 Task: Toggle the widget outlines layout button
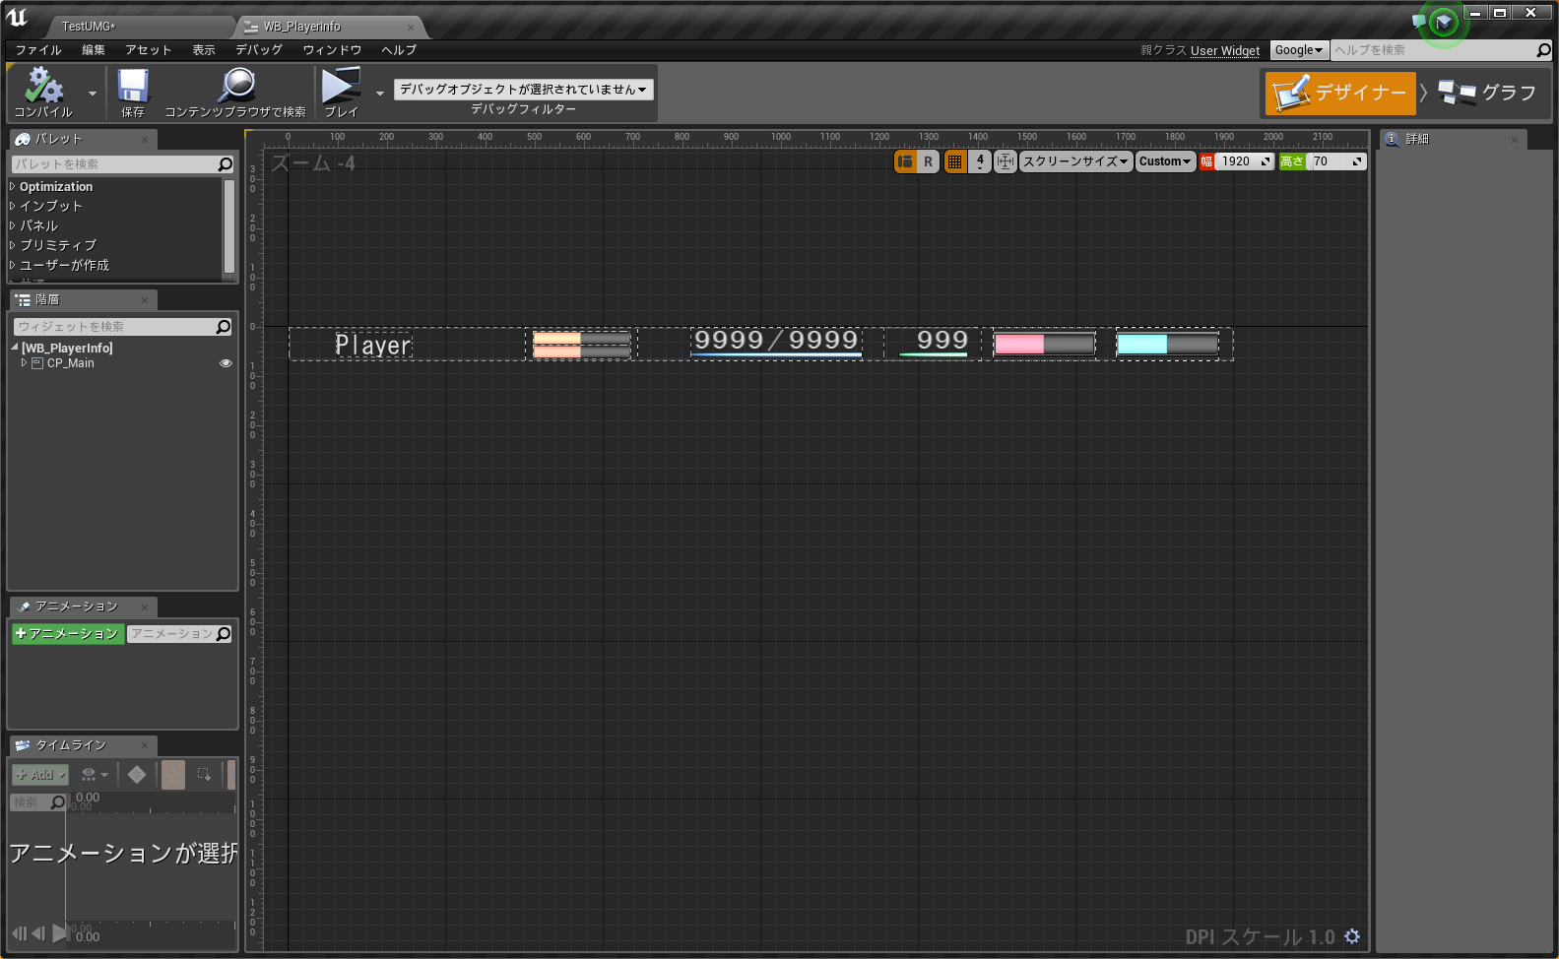[905, 161]
